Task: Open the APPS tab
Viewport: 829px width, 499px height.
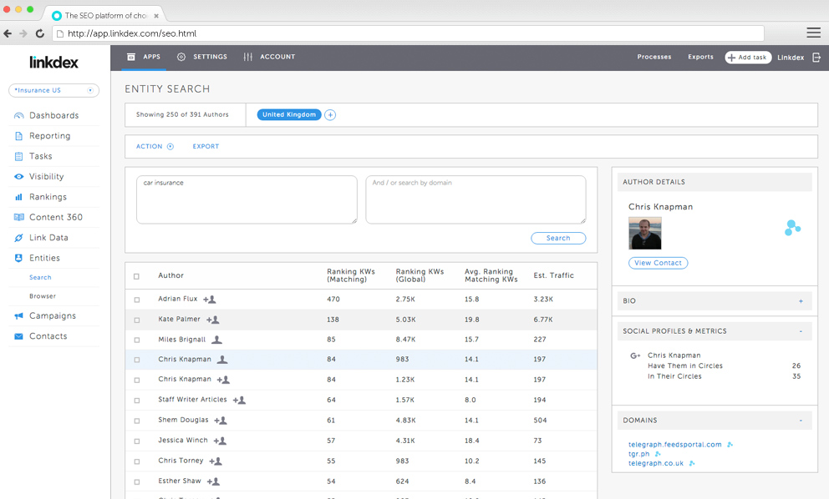Action: click(144, 57)
